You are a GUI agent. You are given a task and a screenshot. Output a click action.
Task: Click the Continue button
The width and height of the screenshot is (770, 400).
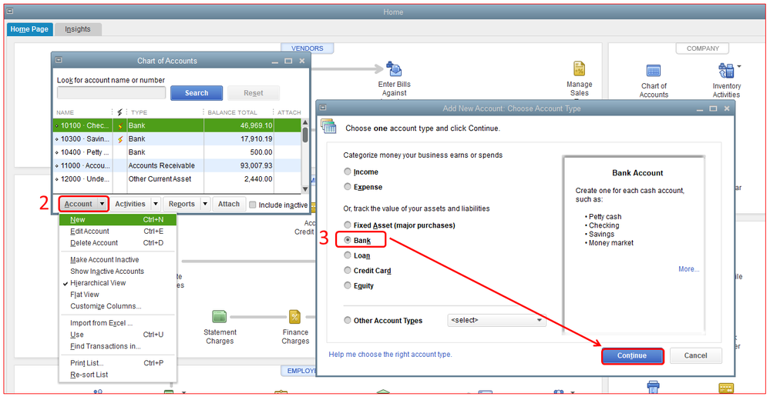coord(632,356)
